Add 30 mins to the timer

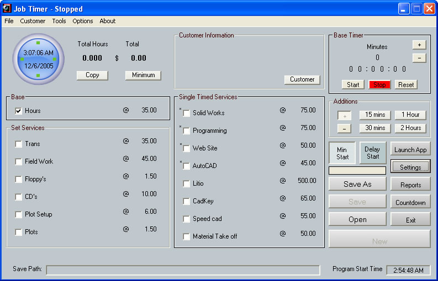(x=375, y=128)
